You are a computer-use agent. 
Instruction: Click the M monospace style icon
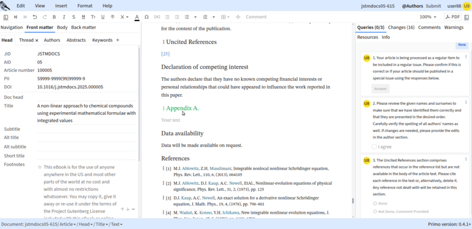click(83, 17)
